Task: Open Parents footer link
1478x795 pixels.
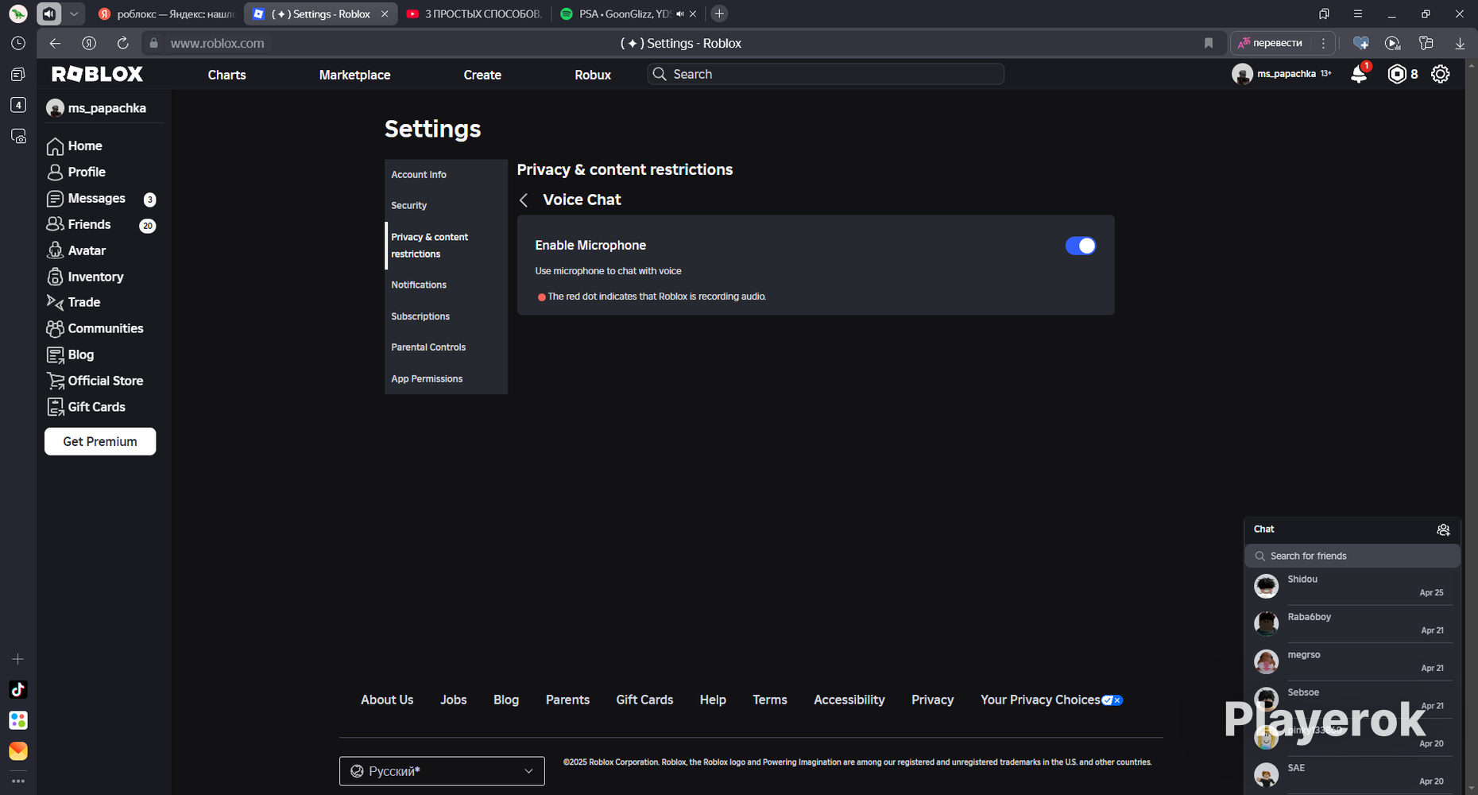Action: [x=567, y=700]
